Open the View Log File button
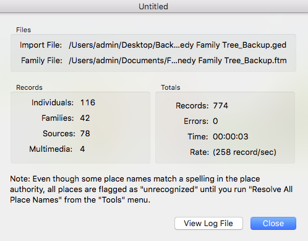The image size is (308, 241). 208,223
